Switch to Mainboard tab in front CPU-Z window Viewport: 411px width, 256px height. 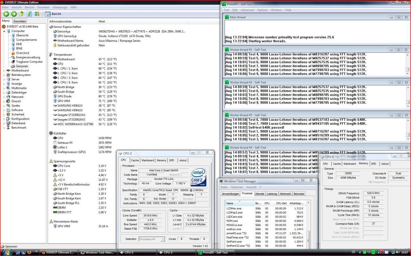(x=148, y=161)
